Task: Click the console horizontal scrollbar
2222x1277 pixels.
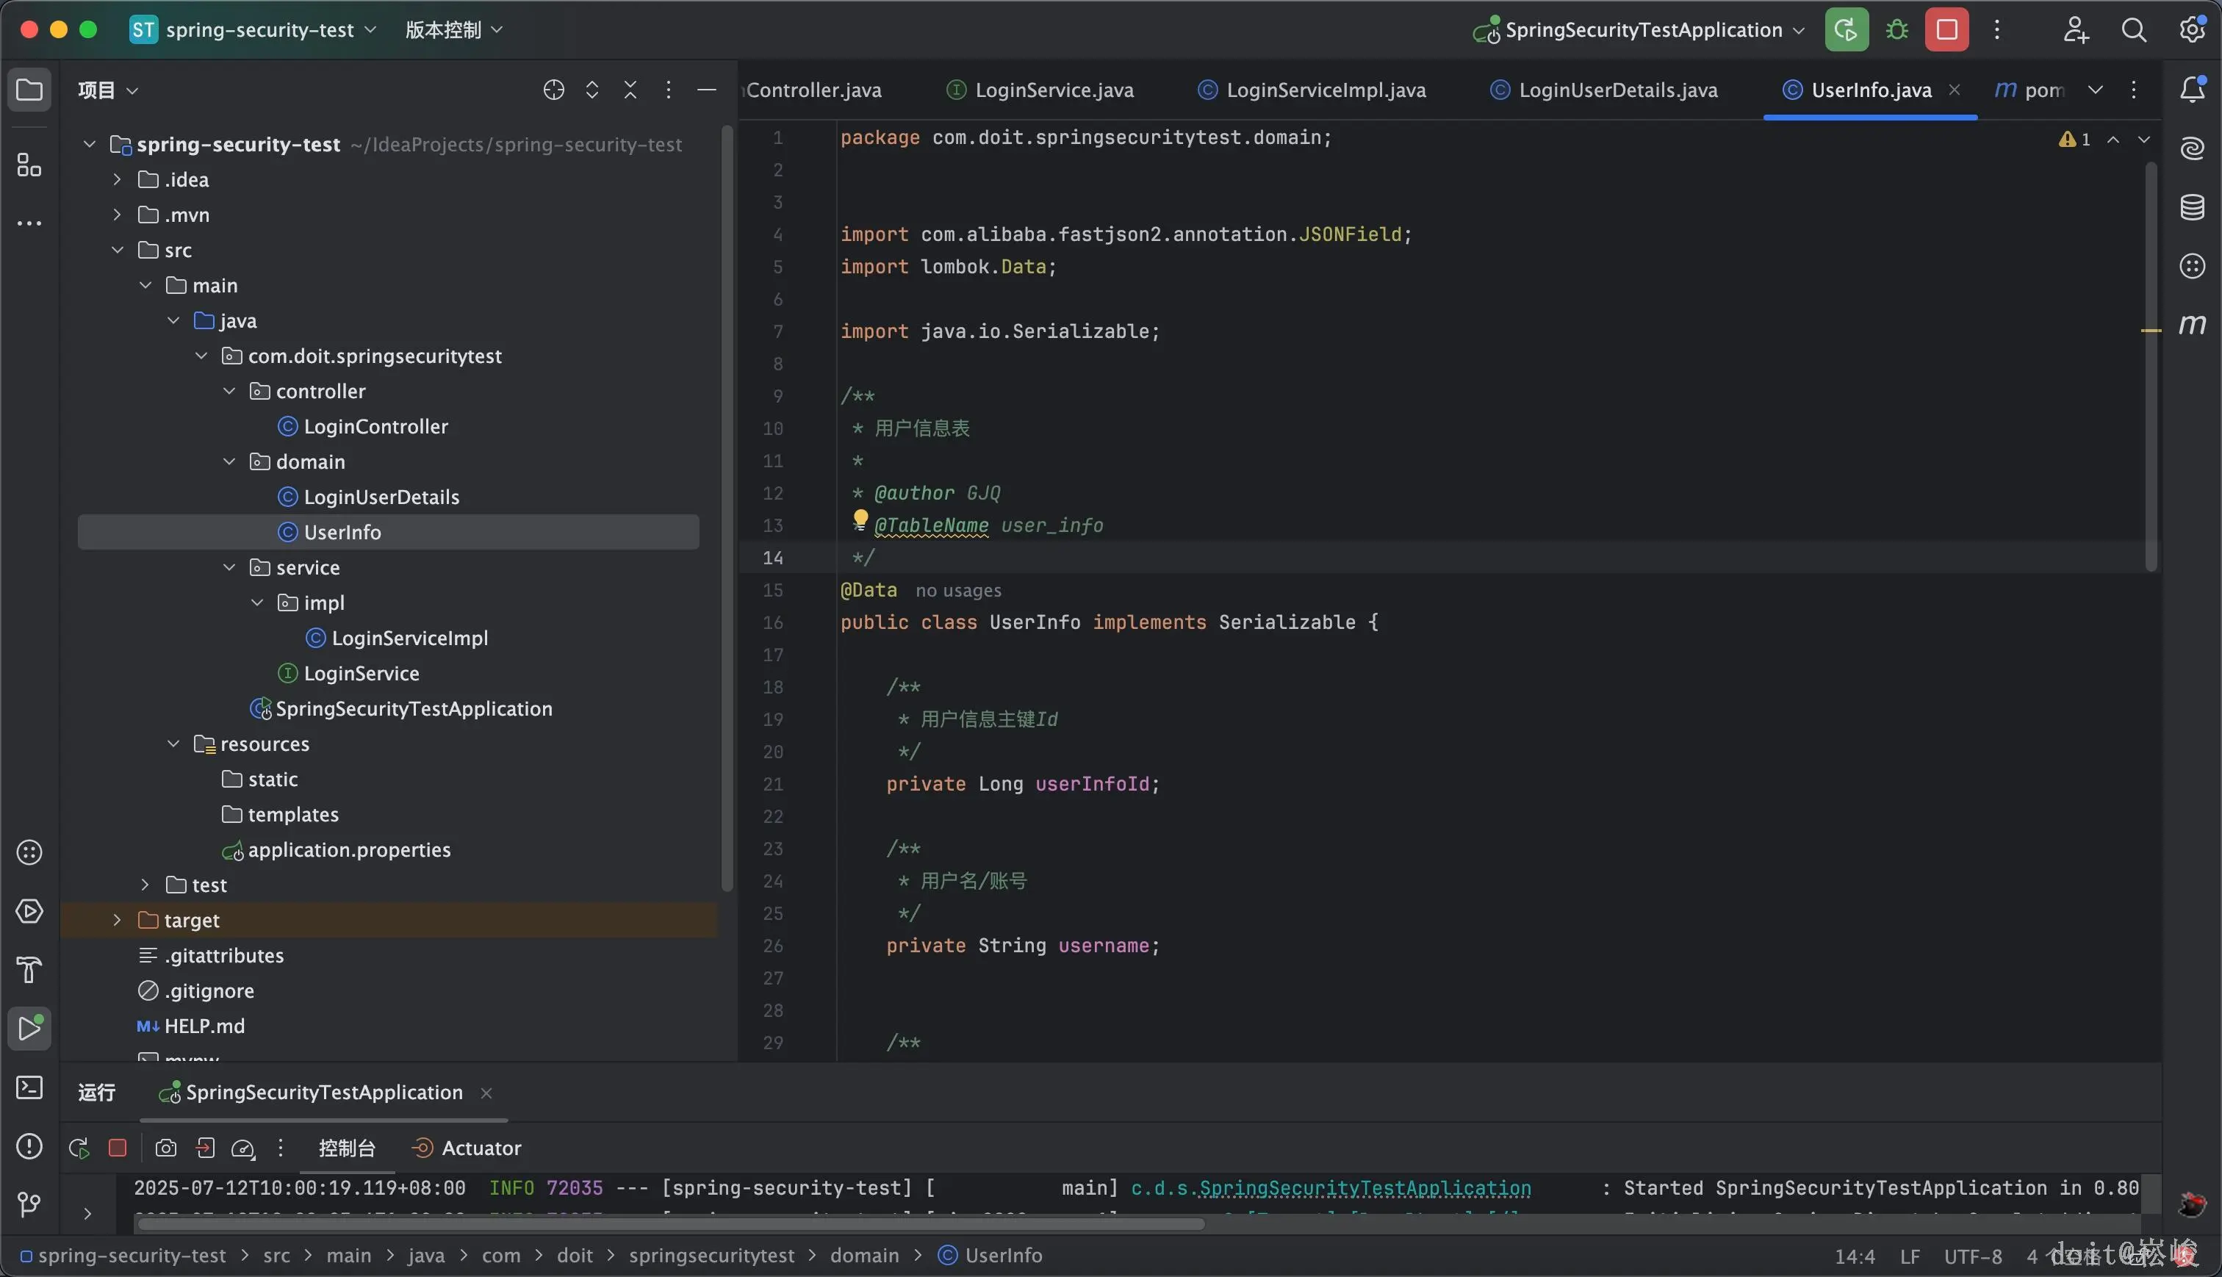Action: (671, 1223)
